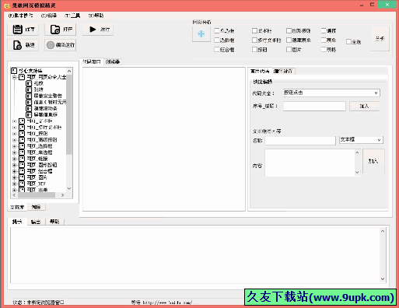Click the save script toolbar icon
Viewport: 399px width, 308px height.
pyautogui.click(x=18, y=30)
